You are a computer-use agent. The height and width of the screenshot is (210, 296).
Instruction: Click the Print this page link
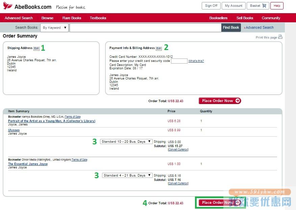click(x=266, y=38)
